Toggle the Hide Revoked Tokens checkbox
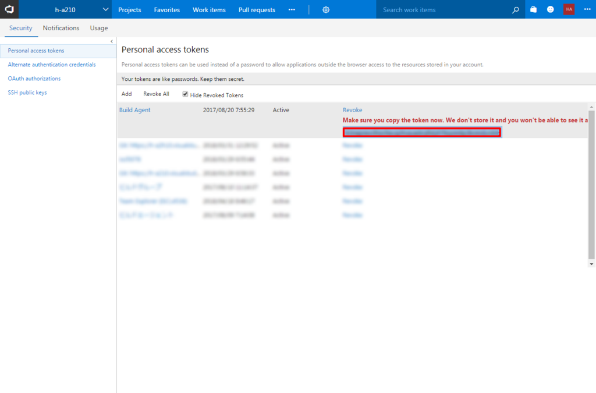 click(185, 94)
